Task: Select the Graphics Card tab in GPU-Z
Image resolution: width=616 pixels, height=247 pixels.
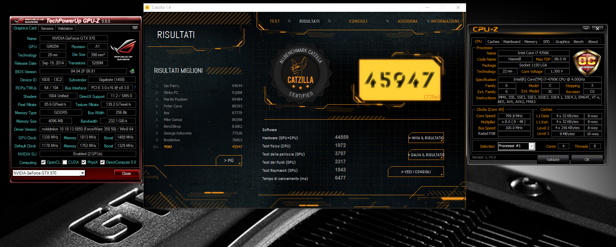Action: pyautogui.click(x=25, y=28)
